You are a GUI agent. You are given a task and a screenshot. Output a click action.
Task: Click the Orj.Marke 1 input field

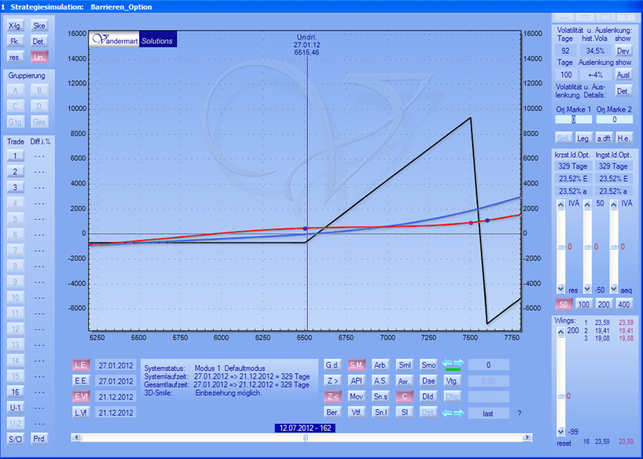[574, 120]
